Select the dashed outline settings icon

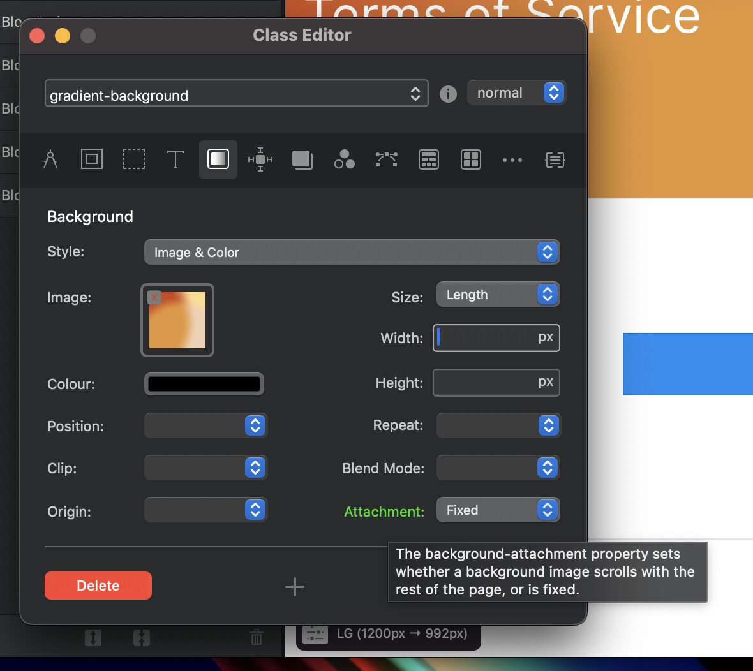133,159
